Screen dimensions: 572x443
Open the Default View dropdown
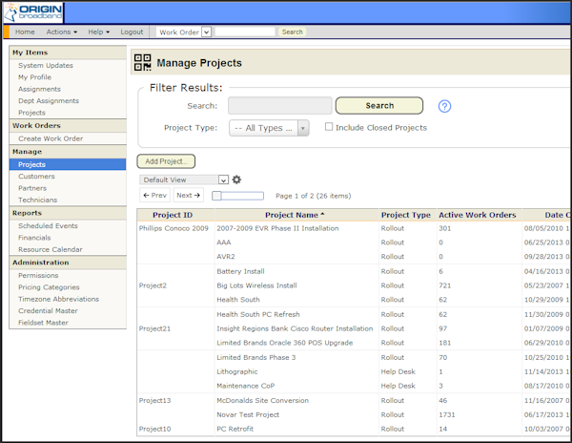click(184, 179)
